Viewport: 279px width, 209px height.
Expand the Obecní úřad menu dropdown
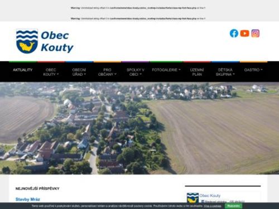pos(79,72)
